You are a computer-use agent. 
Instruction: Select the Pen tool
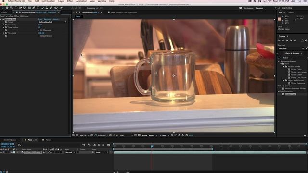[34, 8]
